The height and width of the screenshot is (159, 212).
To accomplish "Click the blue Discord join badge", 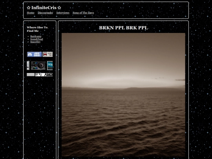I will [x=34, y=54].
